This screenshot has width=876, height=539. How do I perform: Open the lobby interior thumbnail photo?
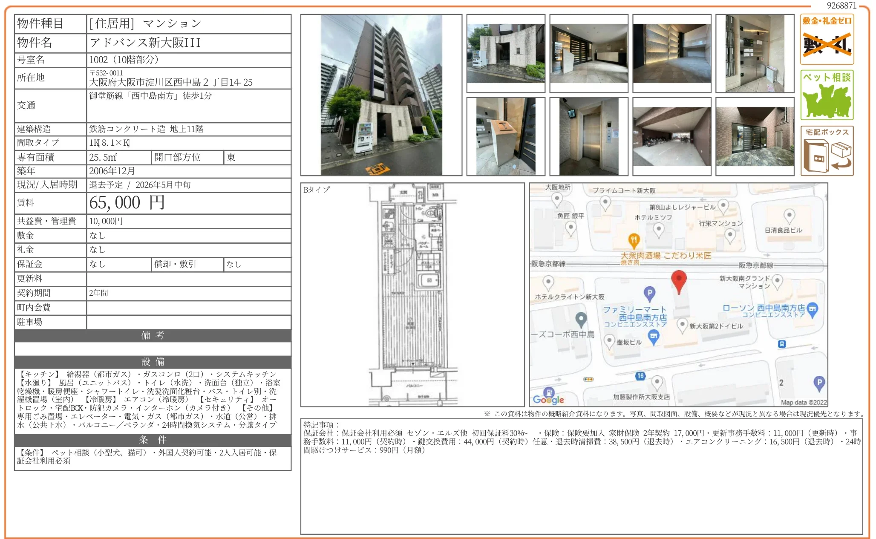coord(588,53)
